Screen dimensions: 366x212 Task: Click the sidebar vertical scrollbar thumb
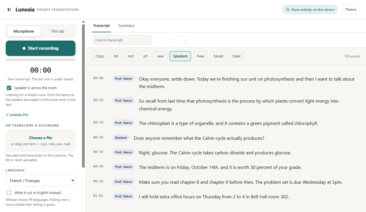[x=83, y=96]
